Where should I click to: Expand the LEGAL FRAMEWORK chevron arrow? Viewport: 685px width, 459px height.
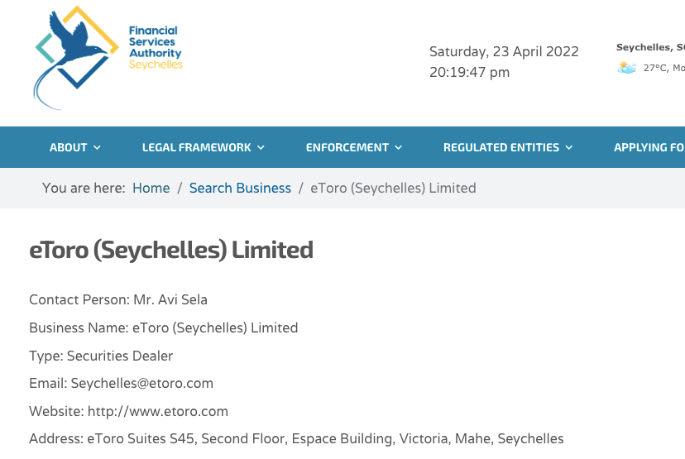(261, 147)
